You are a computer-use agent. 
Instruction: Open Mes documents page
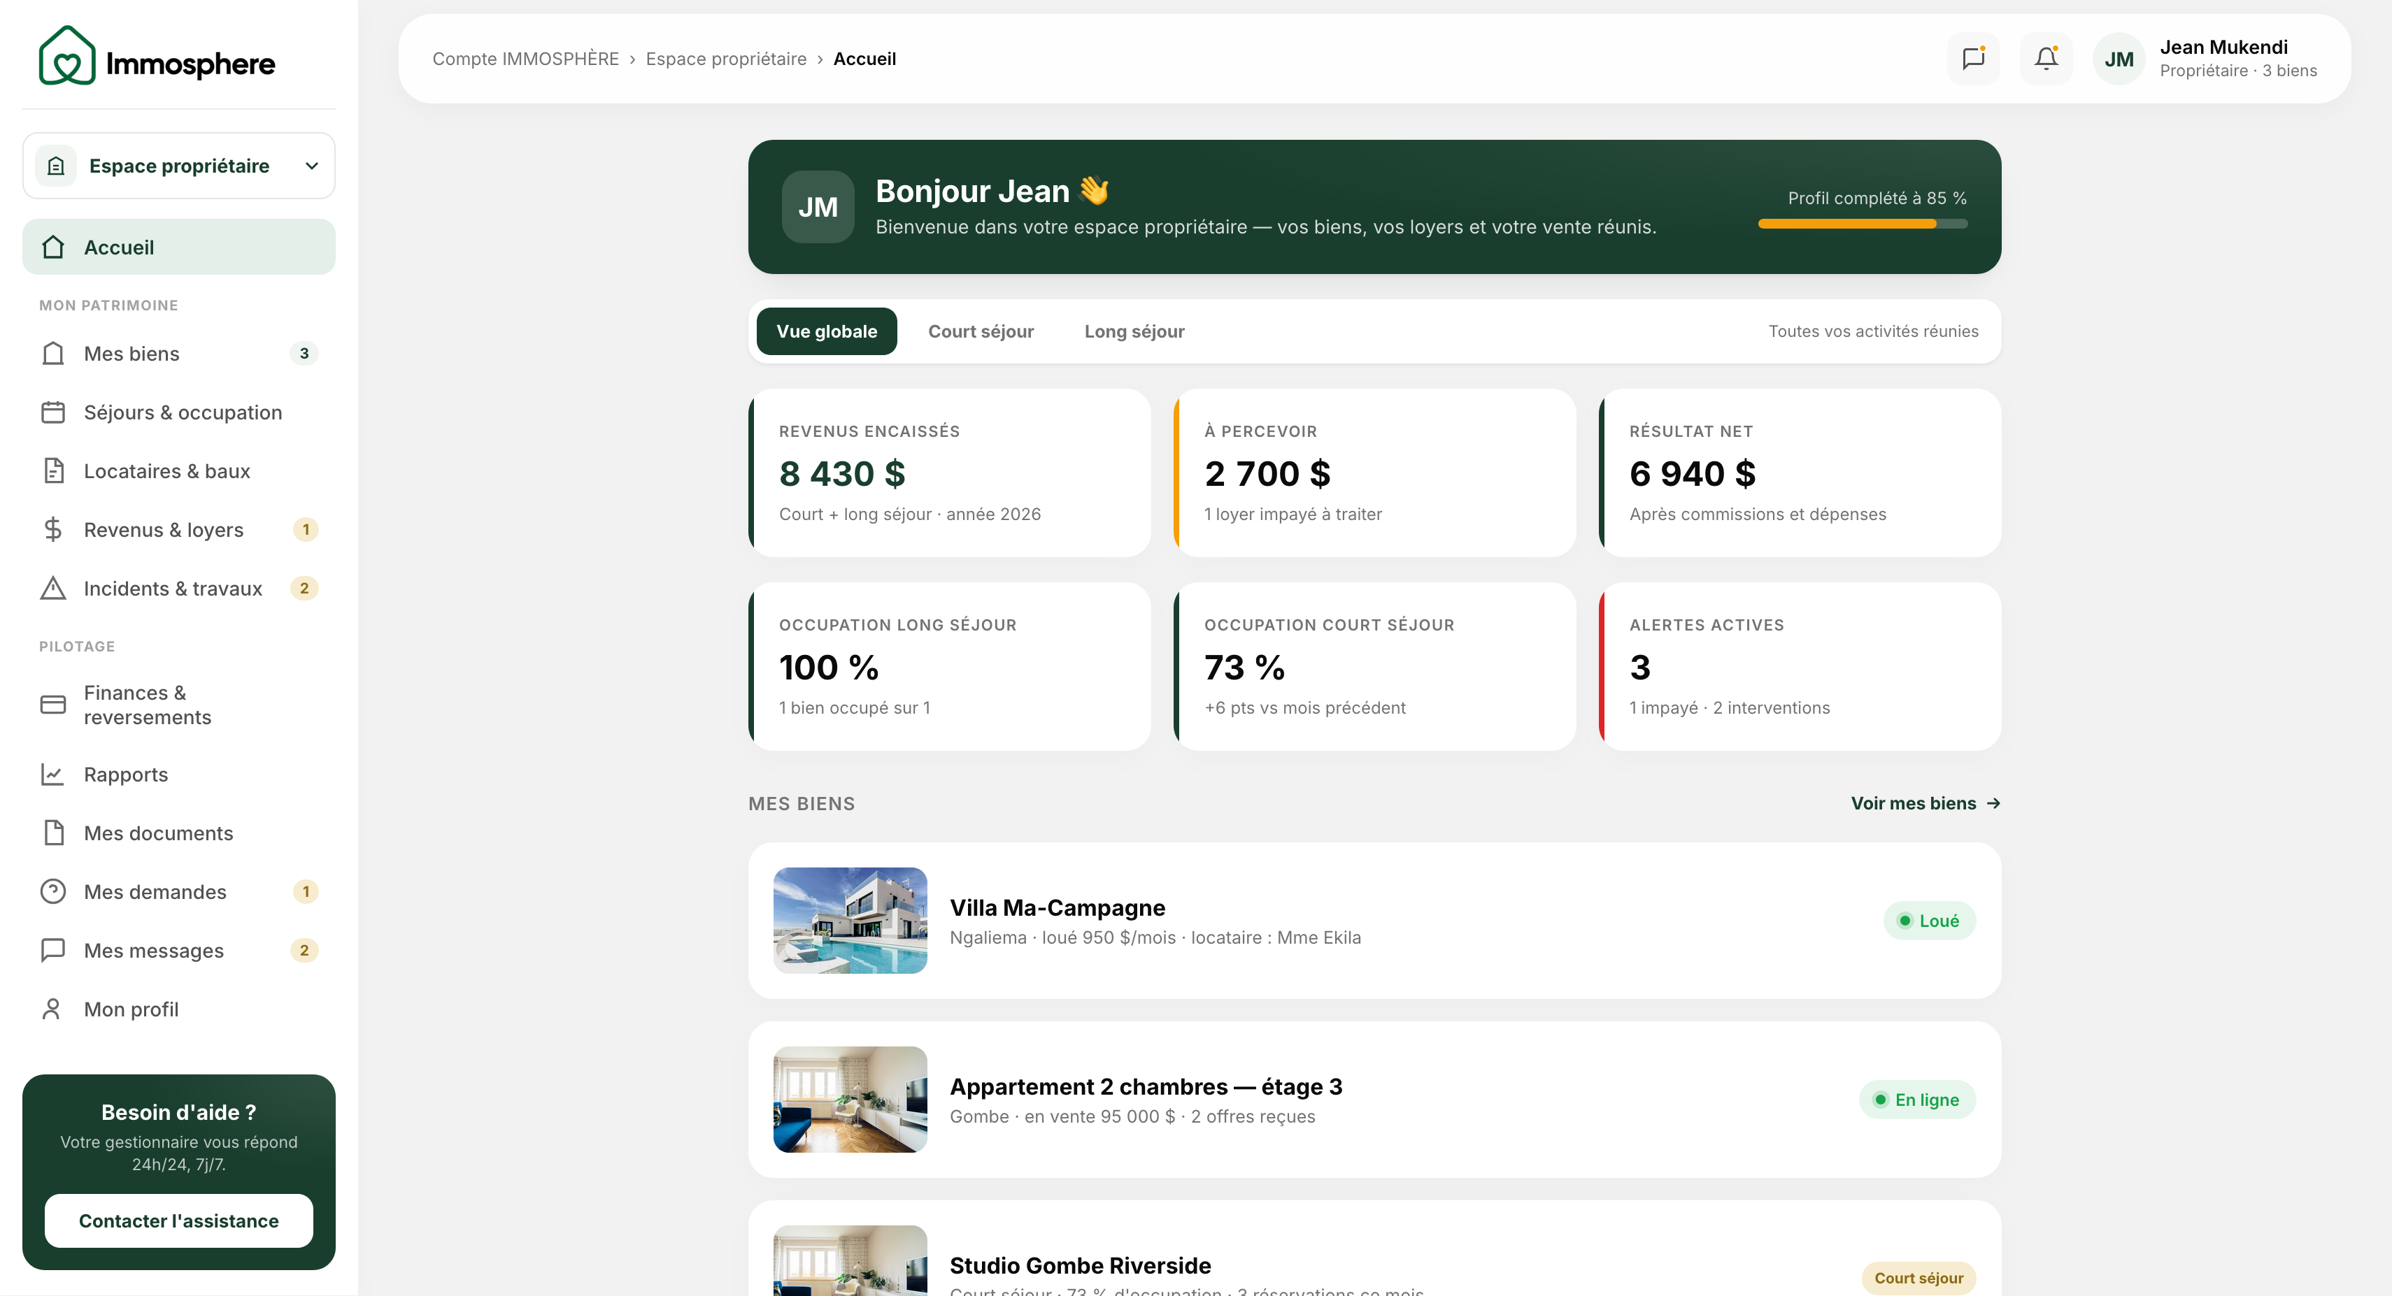(179, 833)
